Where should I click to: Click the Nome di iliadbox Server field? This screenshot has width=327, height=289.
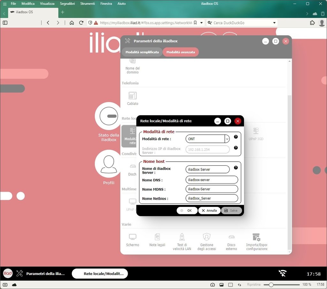(x=208, y=169)
